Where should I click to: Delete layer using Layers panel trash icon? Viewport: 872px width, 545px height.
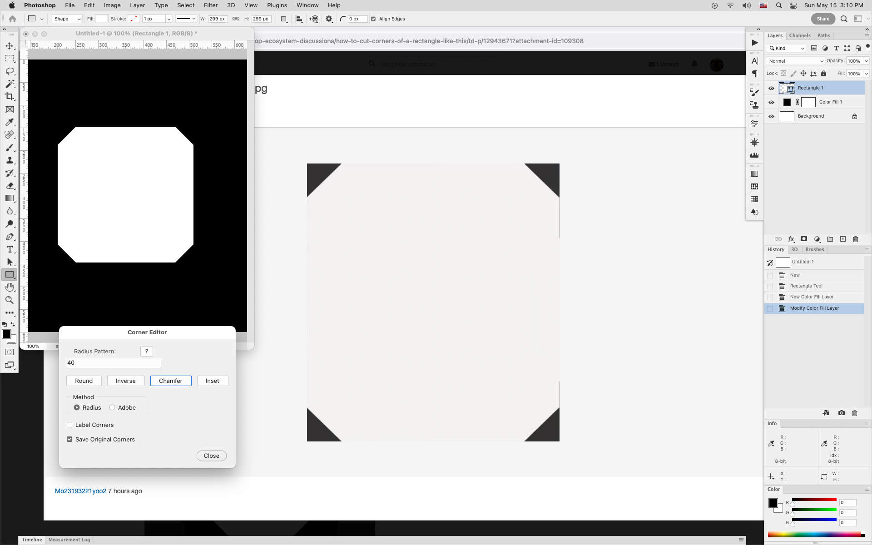(x=856, y=239)
